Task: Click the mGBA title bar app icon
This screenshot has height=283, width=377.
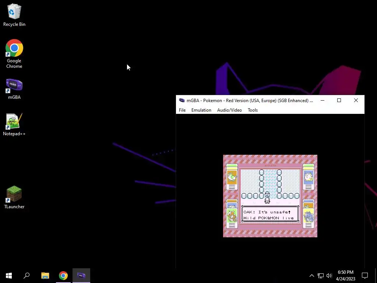Action: (x=182, y=100)
